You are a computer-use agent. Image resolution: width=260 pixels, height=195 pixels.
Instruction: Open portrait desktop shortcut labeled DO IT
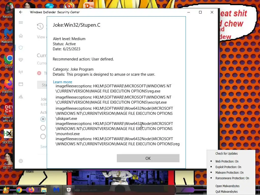pos(8,161)
